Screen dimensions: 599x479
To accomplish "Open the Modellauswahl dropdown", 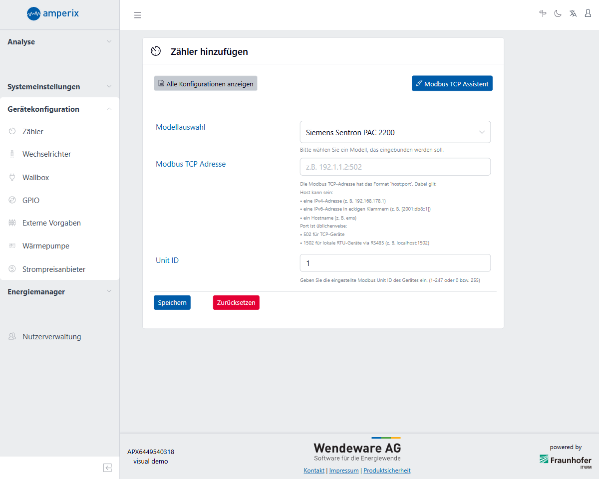I will coord(395,132).
